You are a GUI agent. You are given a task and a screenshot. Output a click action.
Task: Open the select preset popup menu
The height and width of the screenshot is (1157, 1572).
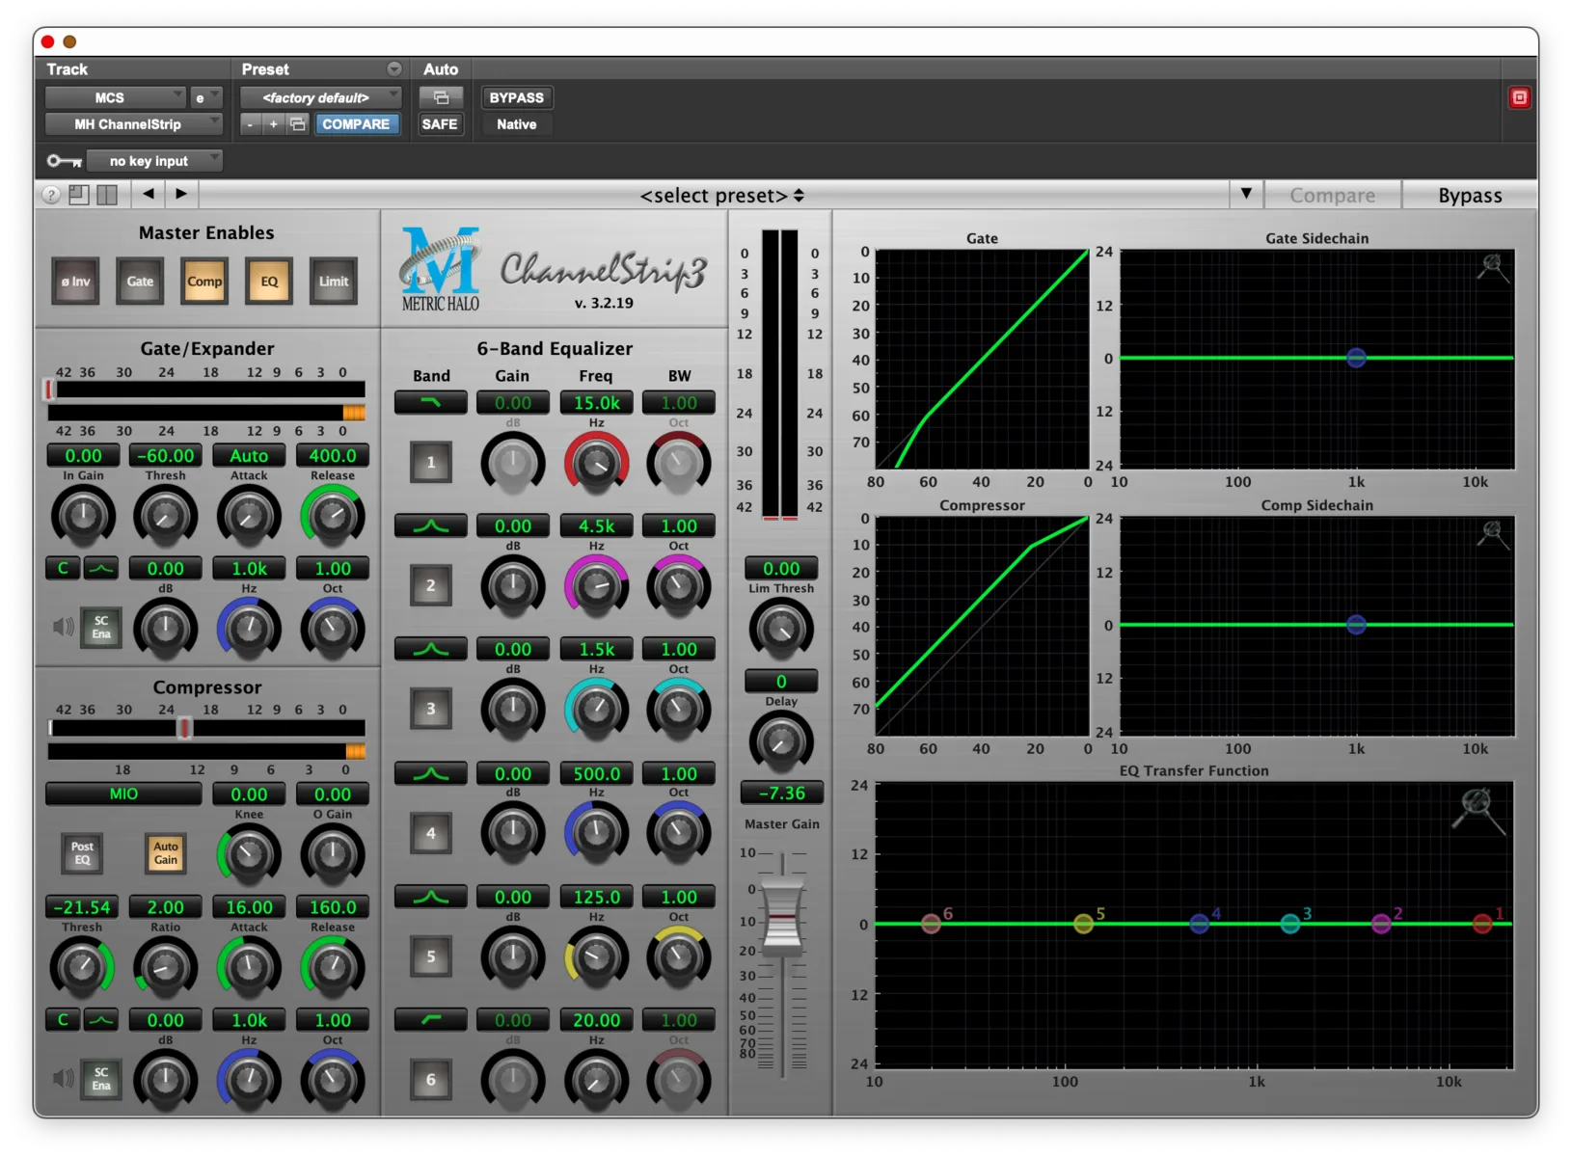[721, 195]
